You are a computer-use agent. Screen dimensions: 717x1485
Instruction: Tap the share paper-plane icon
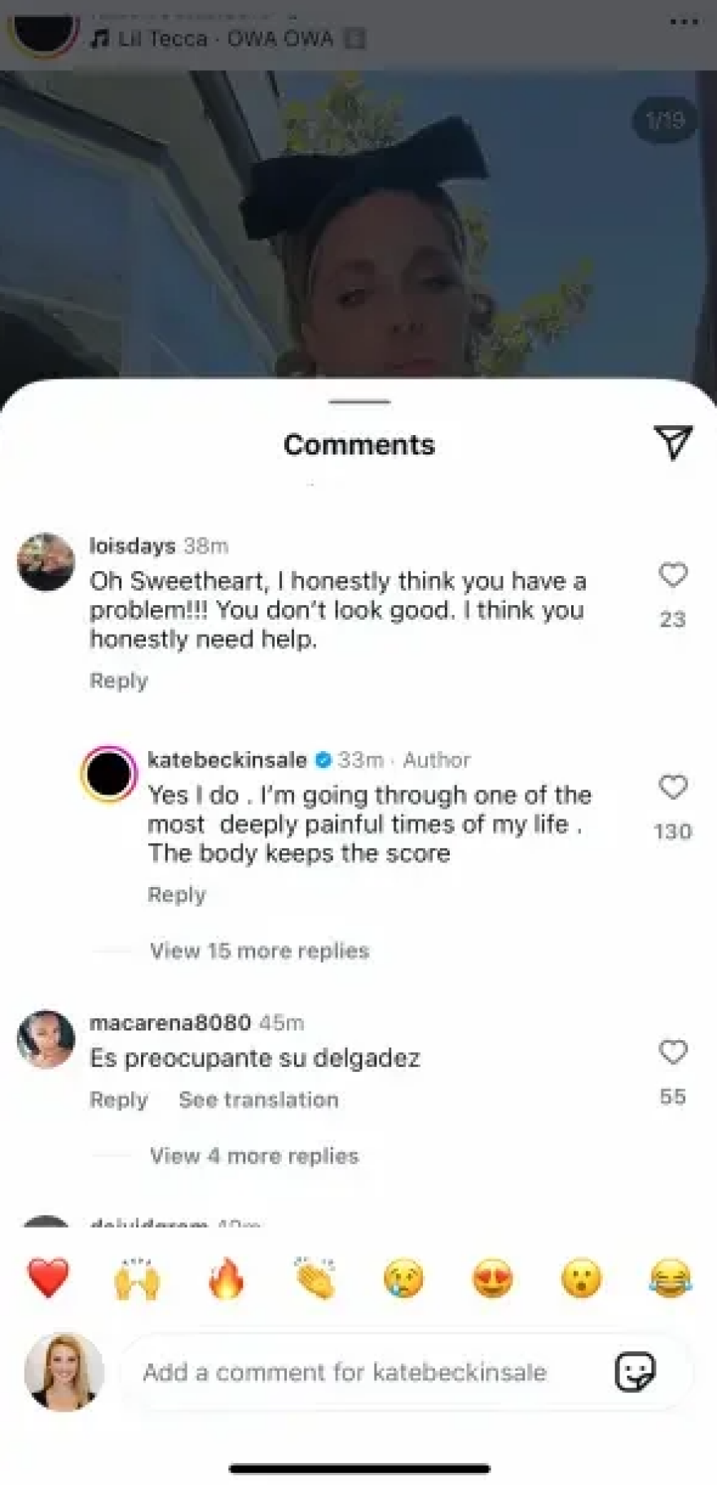tap(673, 442)
